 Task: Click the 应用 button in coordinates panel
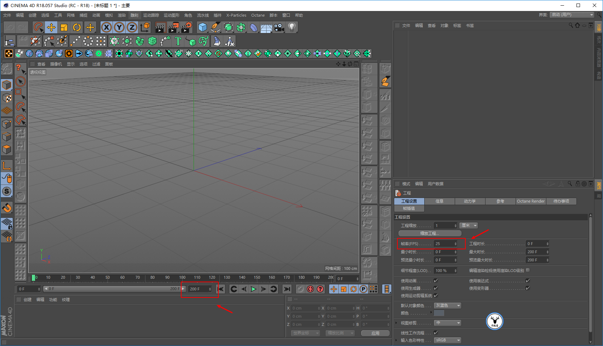(375, 333)
